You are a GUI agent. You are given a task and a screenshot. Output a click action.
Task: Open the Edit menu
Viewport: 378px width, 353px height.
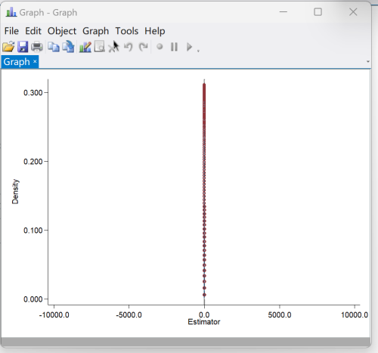[33, 31]
